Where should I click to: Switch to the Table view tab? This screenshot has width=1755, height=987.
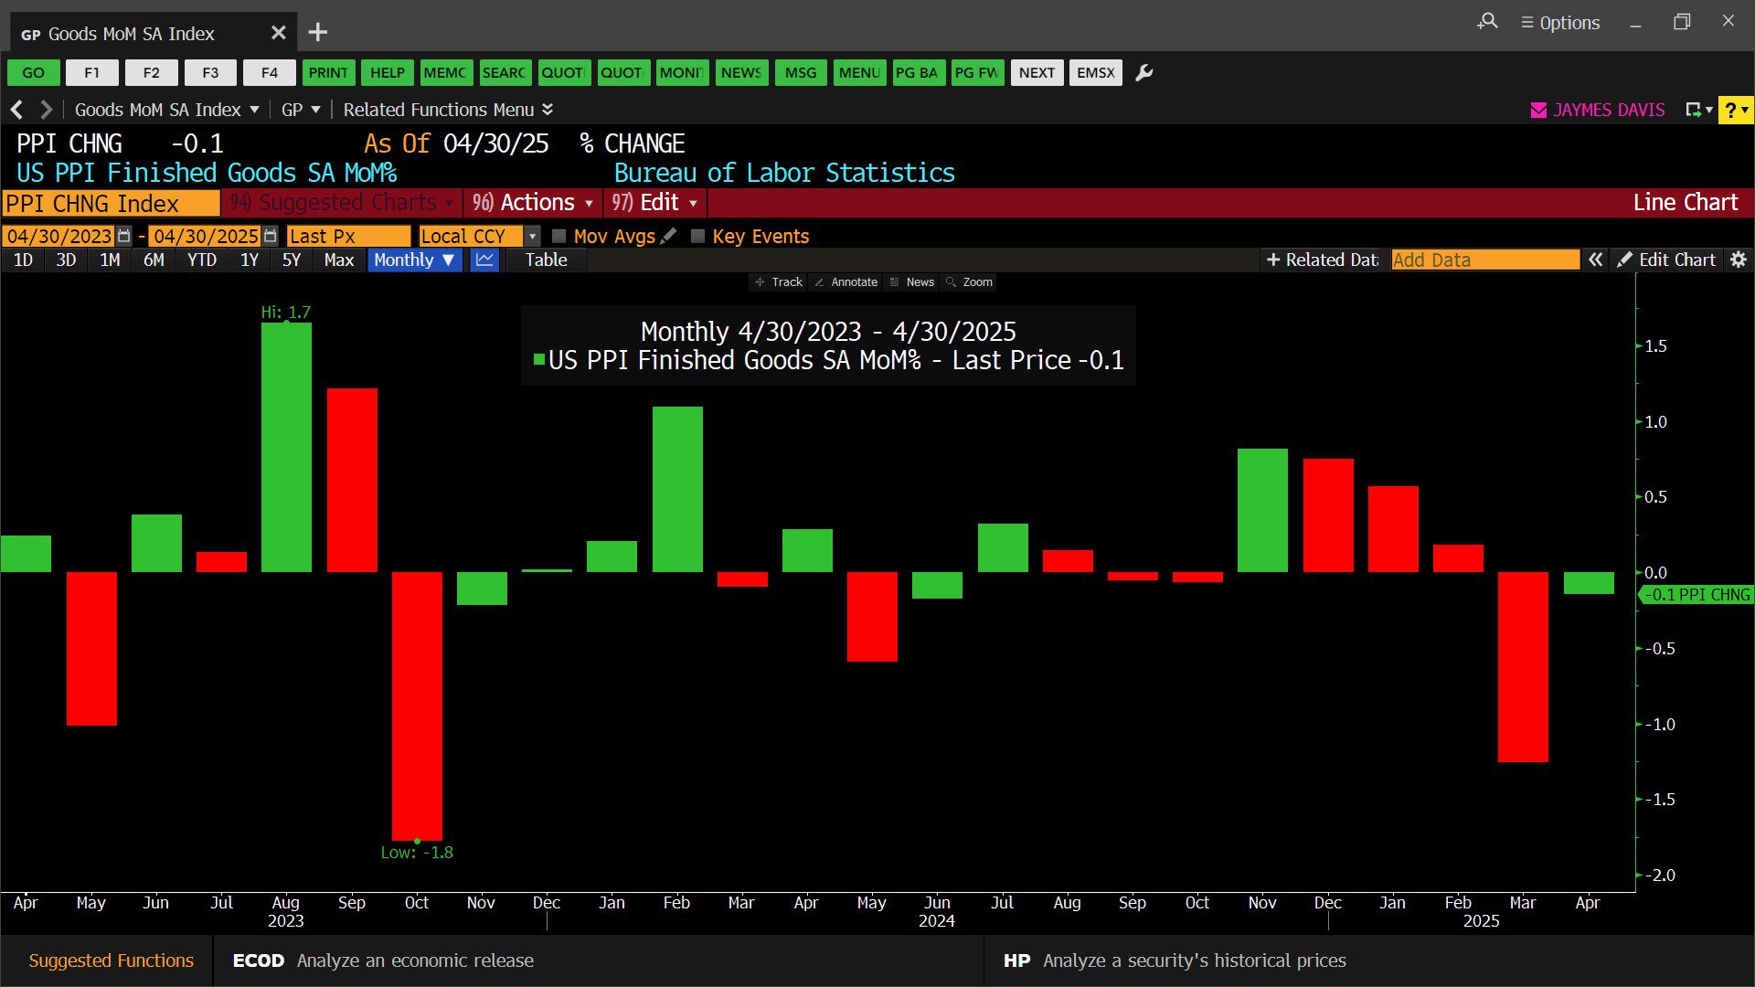click(x=546, y=260)
